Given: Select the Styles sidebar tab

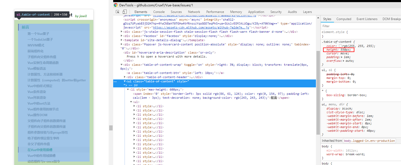Looking at the screenshot, I should 327,19.
